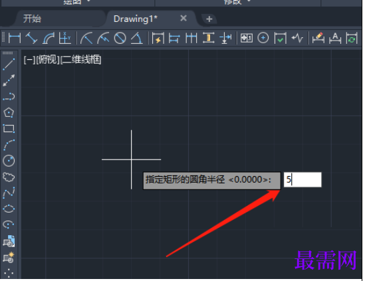This screenshot has height=281, width=369.
Task: Click the Diameter dimension icon
Action: point(120,38)
